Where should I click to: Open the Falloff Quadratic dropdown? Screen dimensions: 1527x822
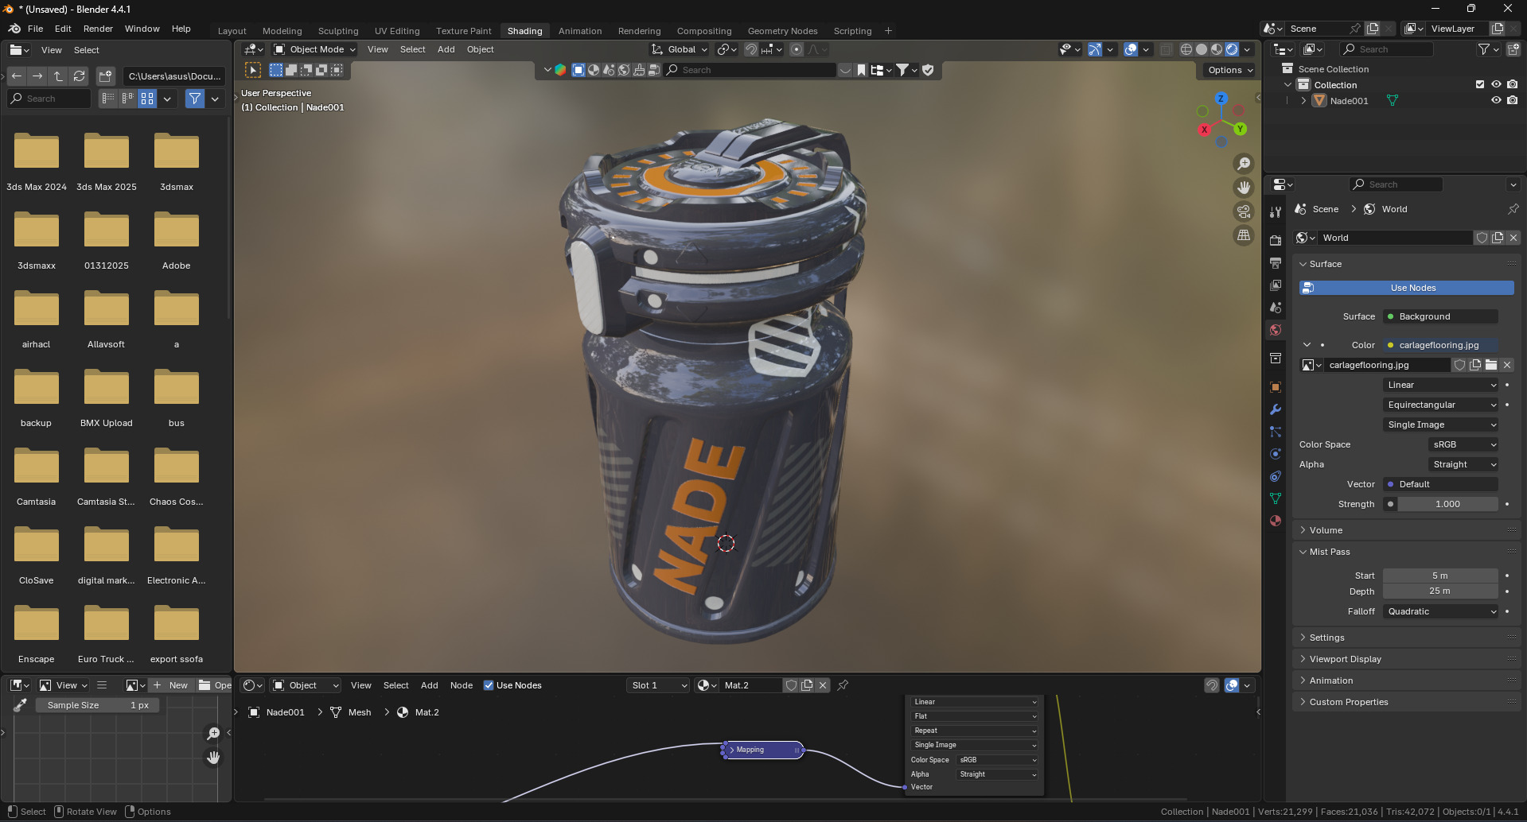click(1441, 611)
